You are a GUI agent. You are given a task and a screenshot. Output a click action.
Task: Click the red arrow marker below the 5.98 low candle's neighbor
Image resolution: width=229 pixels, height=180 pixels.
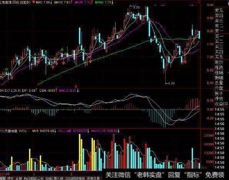click(185, 62)
